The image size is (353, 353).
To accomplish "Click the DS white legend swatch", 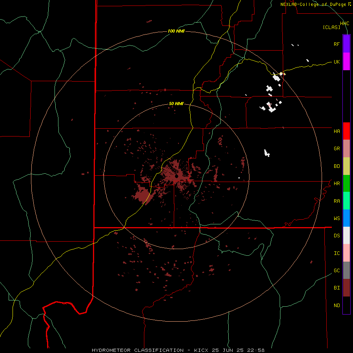I will coord(346,235).
